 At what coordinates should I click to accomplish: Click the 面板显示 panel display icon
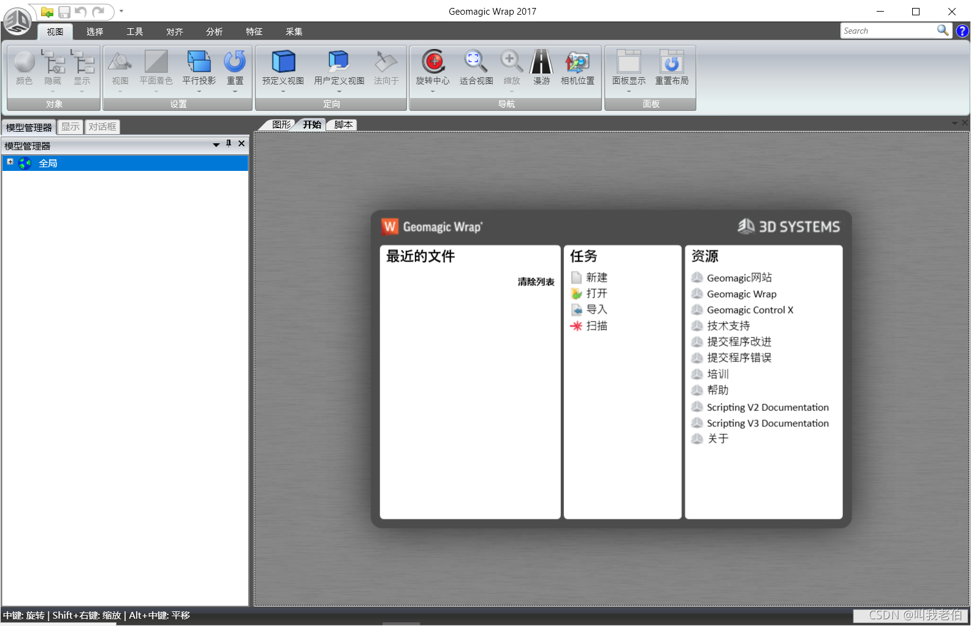coord(629,62)
